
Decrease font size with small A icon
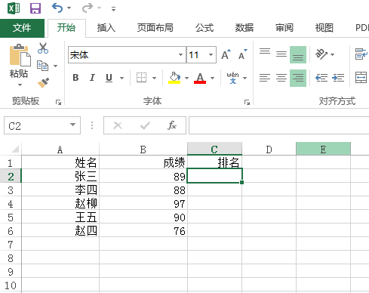click(243, 54)
